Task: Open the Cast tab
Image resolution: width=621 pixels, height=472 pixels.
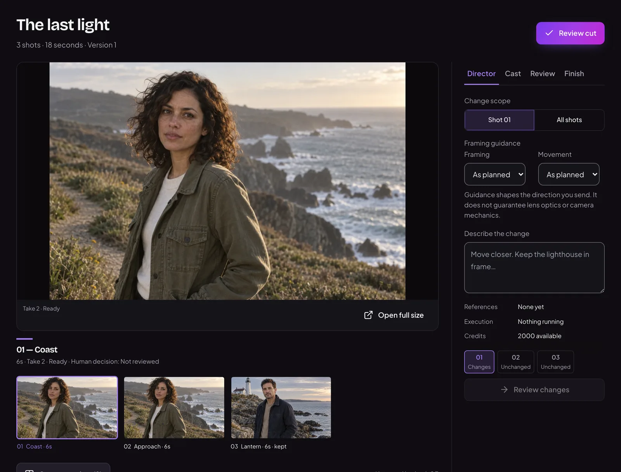Action: 513,74
